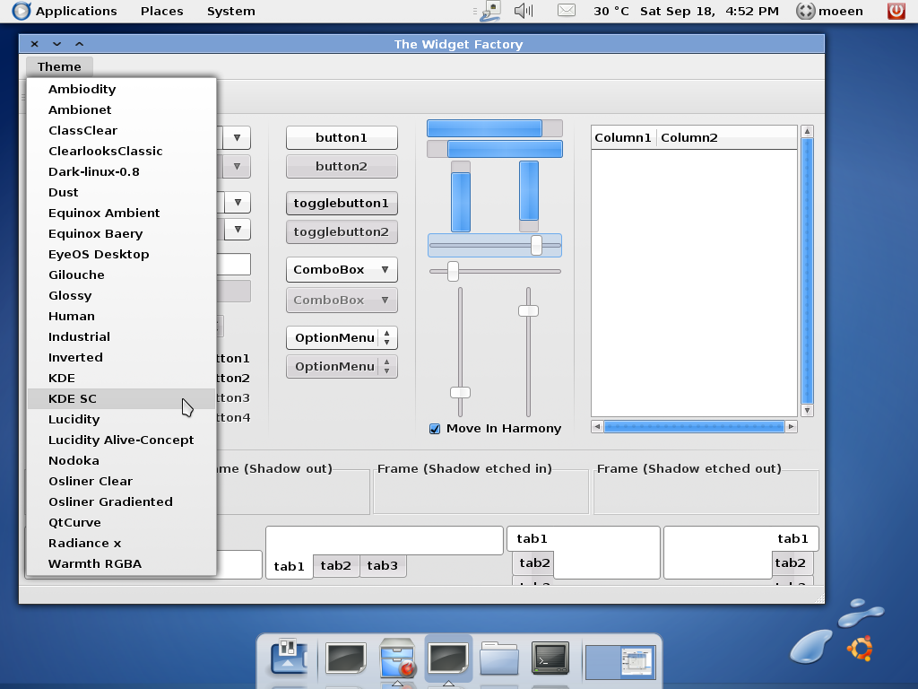Apply the Radiance x theme

click(x=122, y=543)
